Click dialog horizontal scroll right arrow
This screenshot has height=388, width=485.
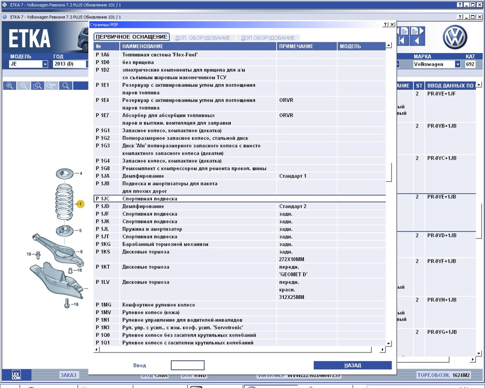pos(382,349)
